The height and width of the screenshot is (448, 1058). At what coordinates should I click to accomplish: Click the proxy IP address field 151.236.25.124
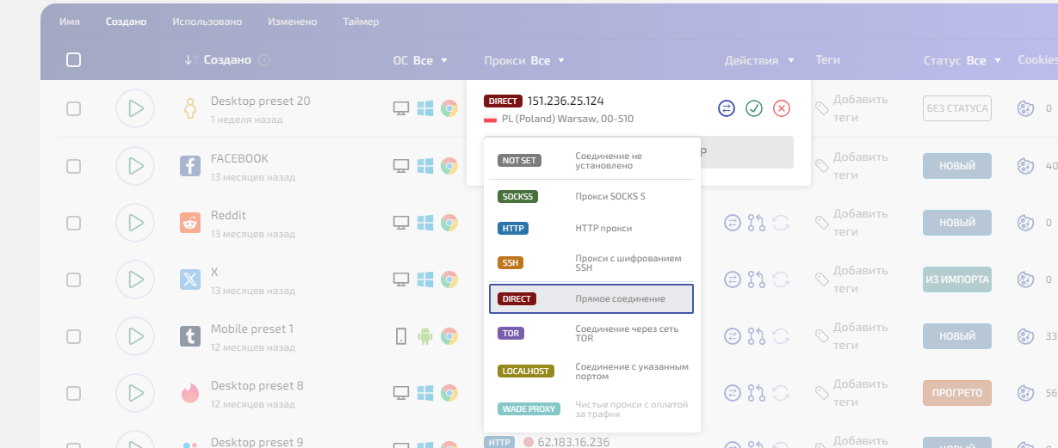[x=566, y=101]
